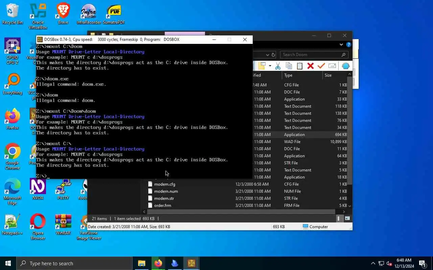Click the red X Delete icon

[310, 66]
